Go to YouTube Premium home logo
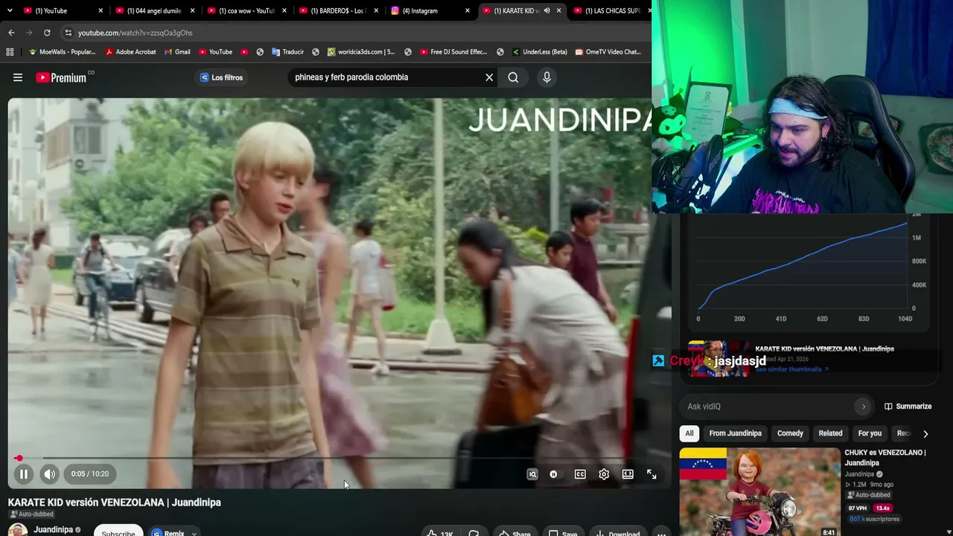This screenshot has width=953, height=536. coord(61,77)
